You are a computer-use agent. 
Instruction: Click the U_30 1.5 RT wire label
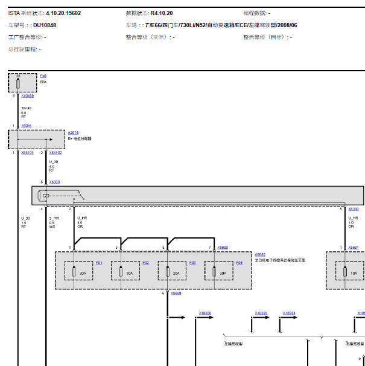pyautogui.click(x=25, y=222)
